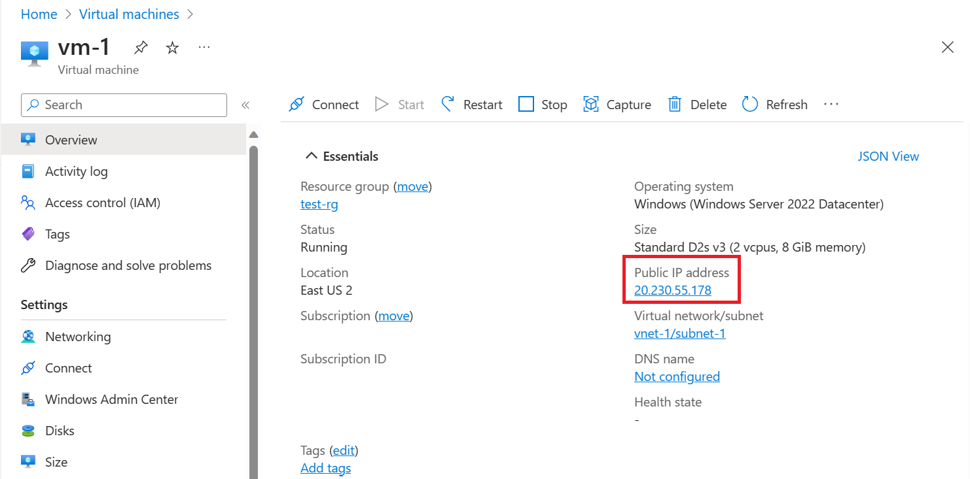The image size is (970, 479).
Task: Click Not configured DNS name link
Action: point(677,376)
